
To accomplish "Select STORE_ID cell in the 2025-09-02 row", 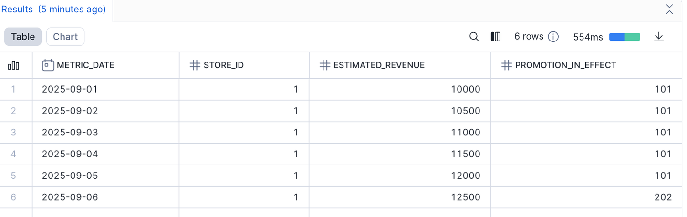I will tap(244, 111).
